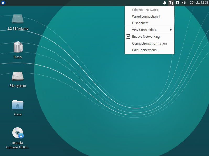Open Connection Information from the menu

coord(149,44)
